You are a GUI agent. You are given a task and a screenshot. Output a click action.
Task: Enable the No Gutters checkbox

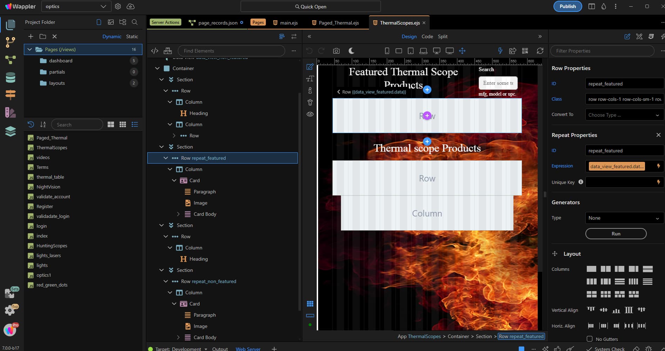tap(590, 339)
